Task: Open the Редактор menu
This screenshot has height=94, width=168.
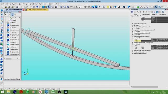Action: (8, 4)
